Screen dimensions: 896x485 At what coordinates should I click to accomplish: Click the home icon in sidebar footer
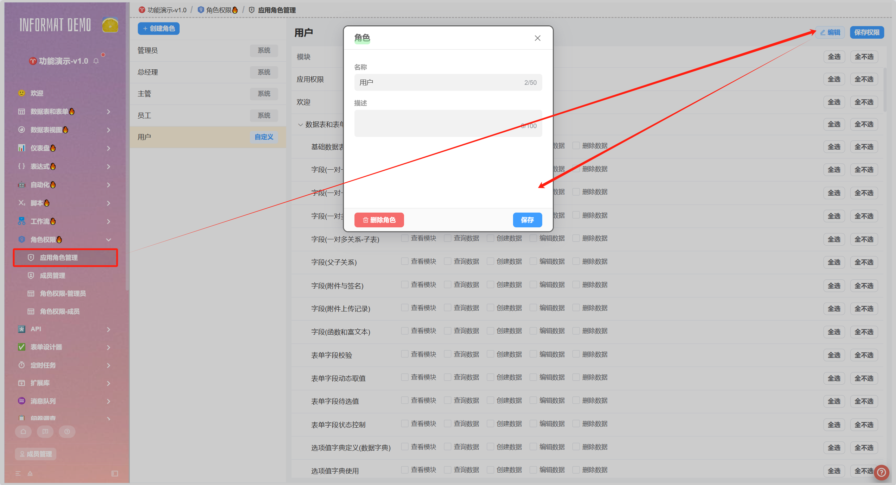pyautogui.click(x=23, y=432)
